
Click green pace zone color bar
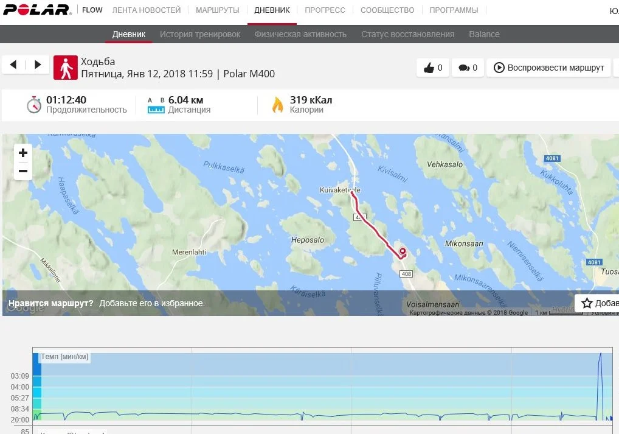pyautogui.click(x=36, y=415)
